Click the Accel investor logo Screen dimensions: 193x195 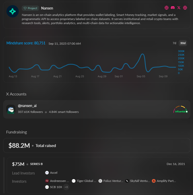point(47,173)
